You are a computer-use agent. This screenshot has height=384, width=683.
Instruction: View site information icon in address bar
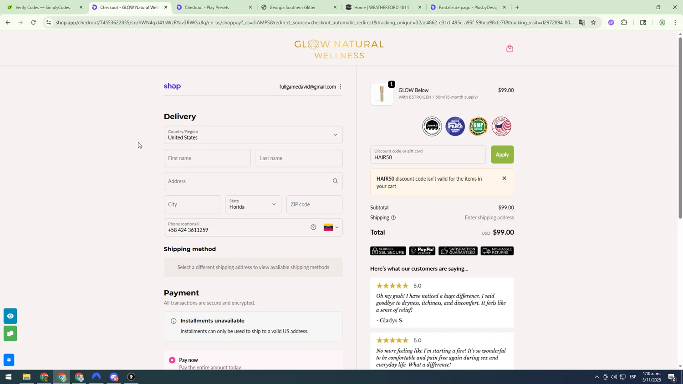pyautogui.click(x=49, y=22)
